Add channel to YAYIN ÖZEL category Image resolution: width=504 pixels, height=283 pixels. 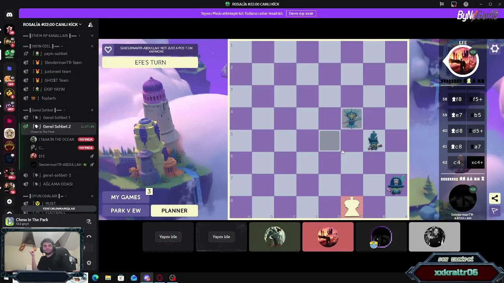pyautogui.click(x=92, y=46)
